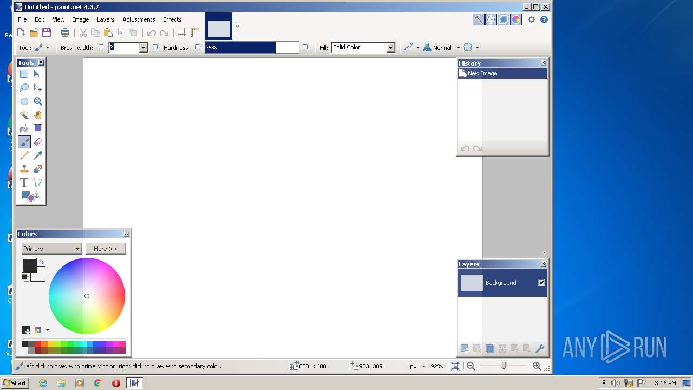Select the Lasso Select tool
The width and height of the screenshot is (693, 390).
[x=24, y=88]
